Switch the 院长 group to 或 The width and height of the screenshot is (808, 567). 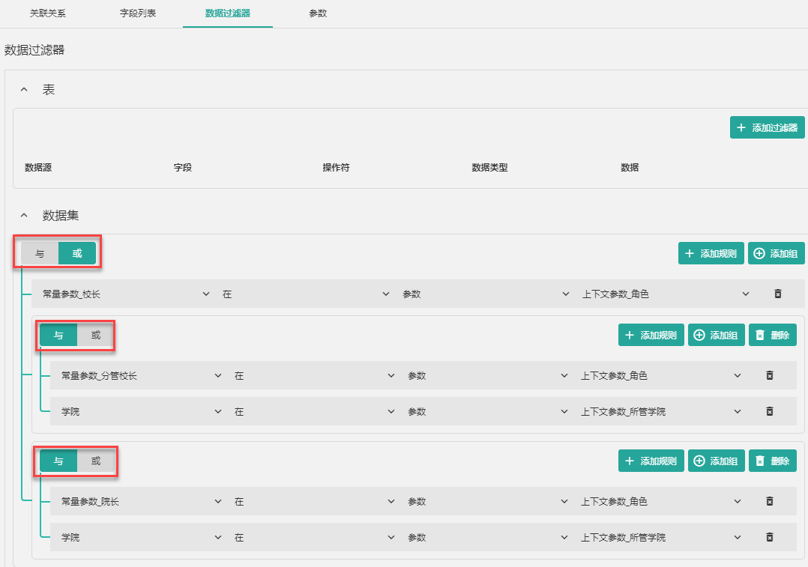(x=96, y=461)
